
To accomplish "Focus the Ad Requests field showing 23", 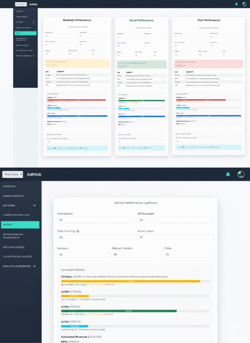I will (x=175, y=220).
